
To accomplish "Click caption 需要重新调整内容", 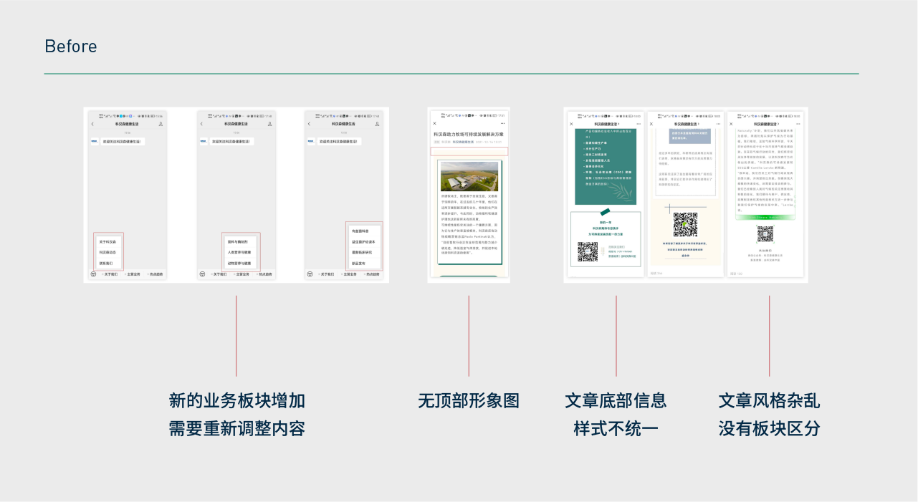I will click(x=237, y=429).
